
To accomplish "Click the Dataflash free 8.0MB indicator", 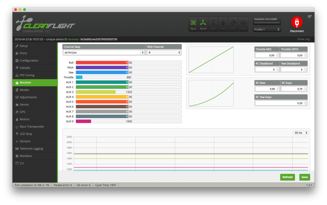I will (x=267, y=21).
